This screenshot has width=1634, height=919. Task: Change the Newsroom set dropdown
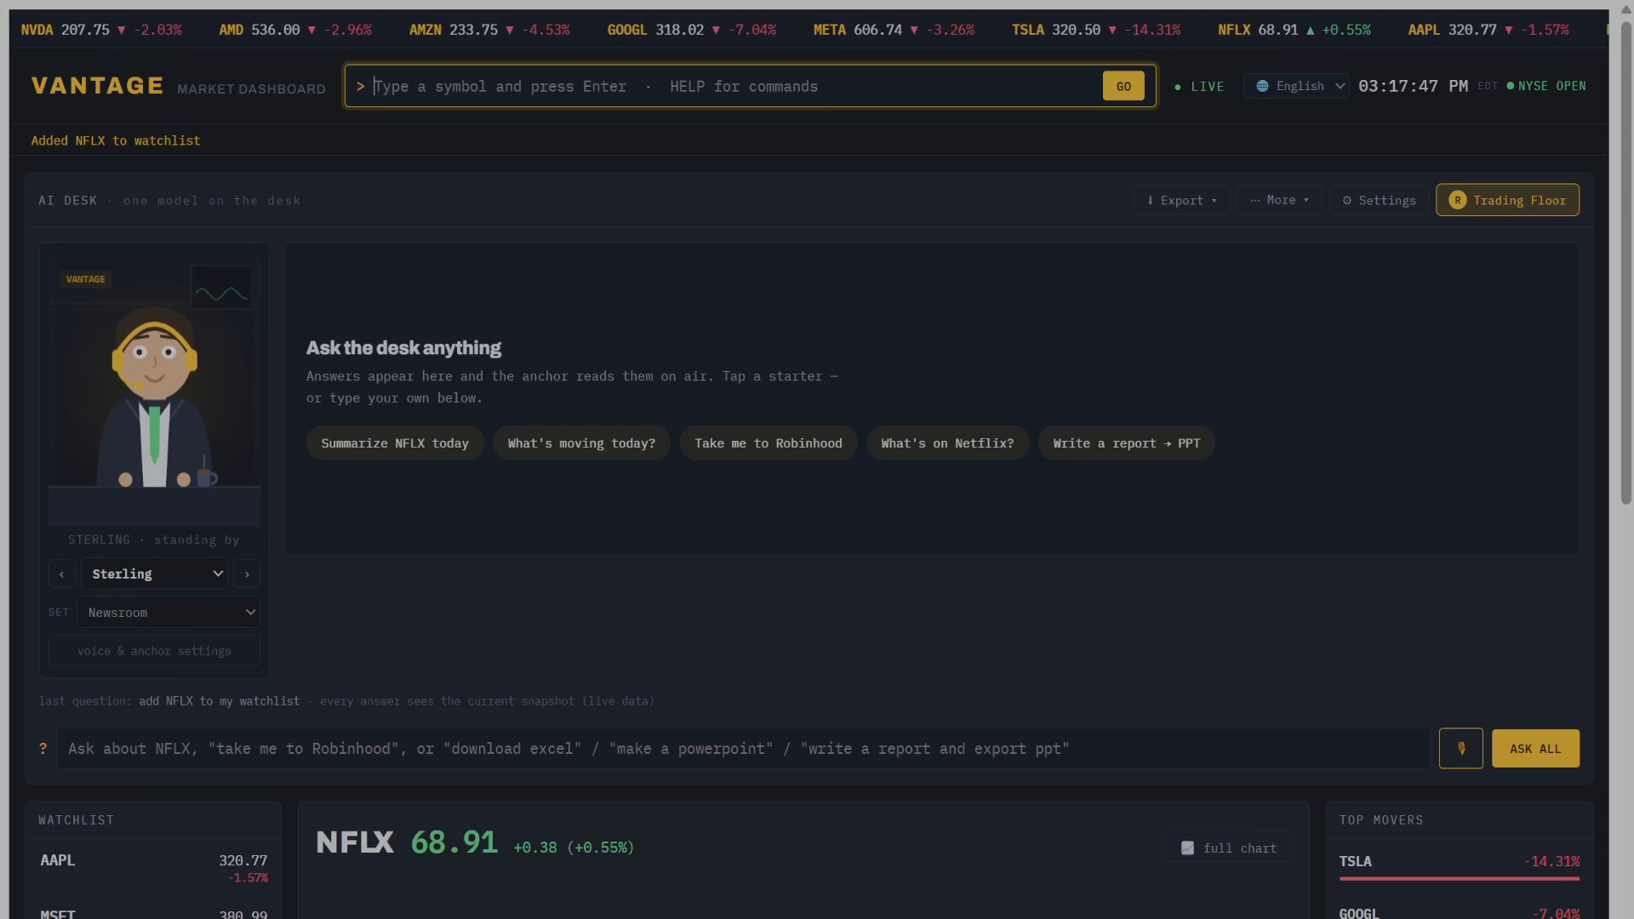[168, 612]
